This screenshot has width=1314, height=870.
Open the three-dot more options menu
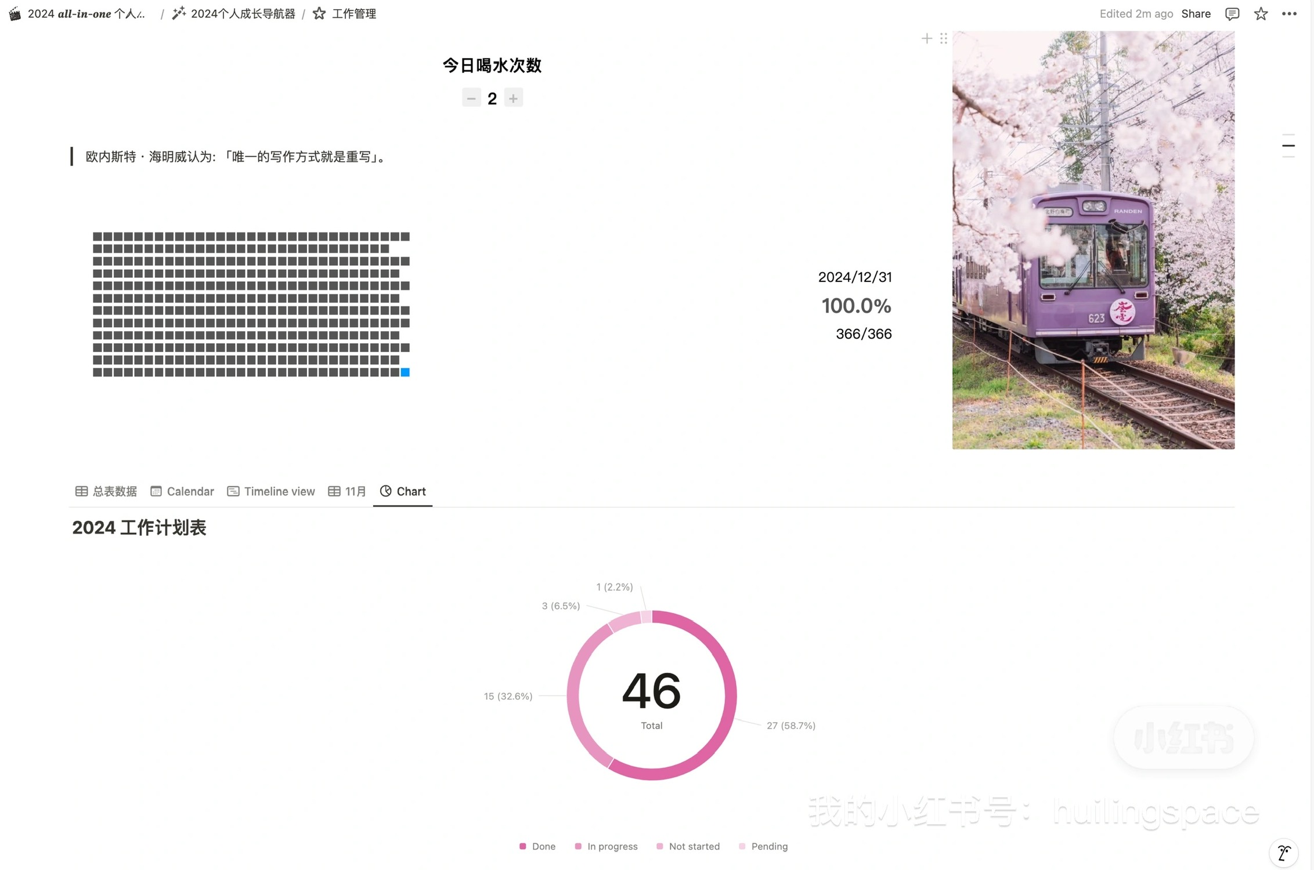[1289, 14]
